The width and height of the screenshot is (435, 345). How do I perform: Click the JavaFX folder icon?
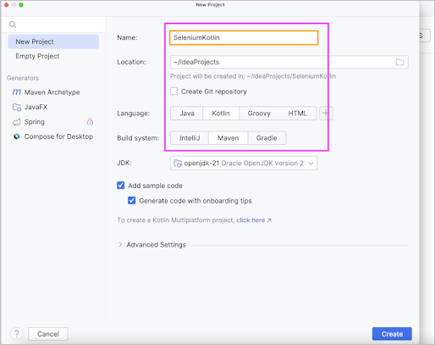coord(17,107)
